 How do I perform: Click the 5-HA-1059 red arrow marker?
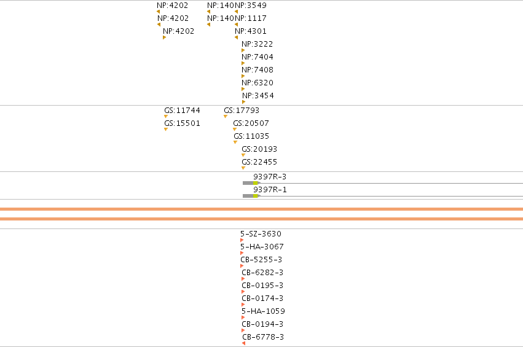pos(243,318)
